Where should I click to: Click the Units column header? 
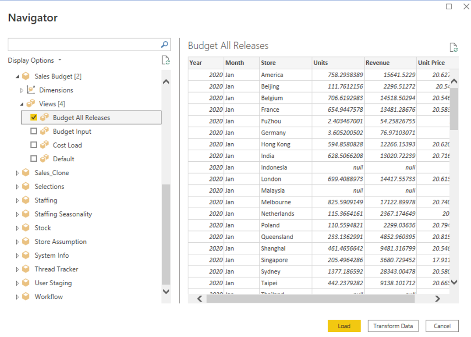[338, 63]
